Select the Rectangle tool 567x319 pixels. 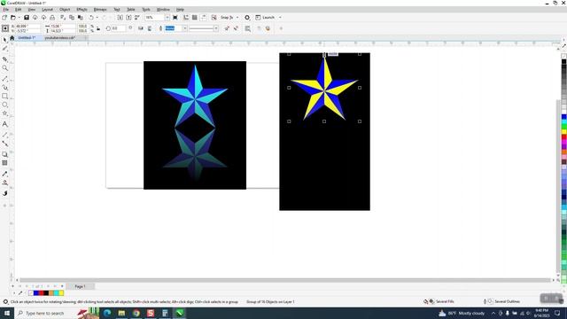[4, 97]
